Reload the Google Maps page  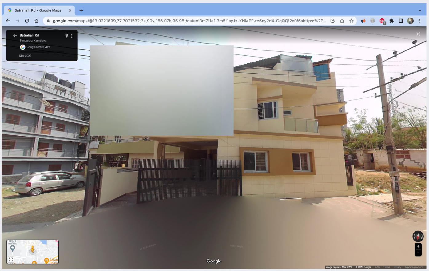pos(27,21)
